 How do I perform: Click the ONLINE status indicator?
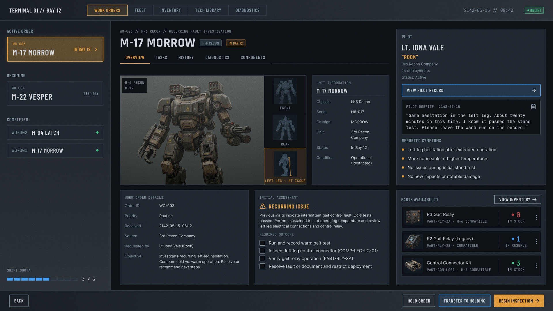pos(534,10)
